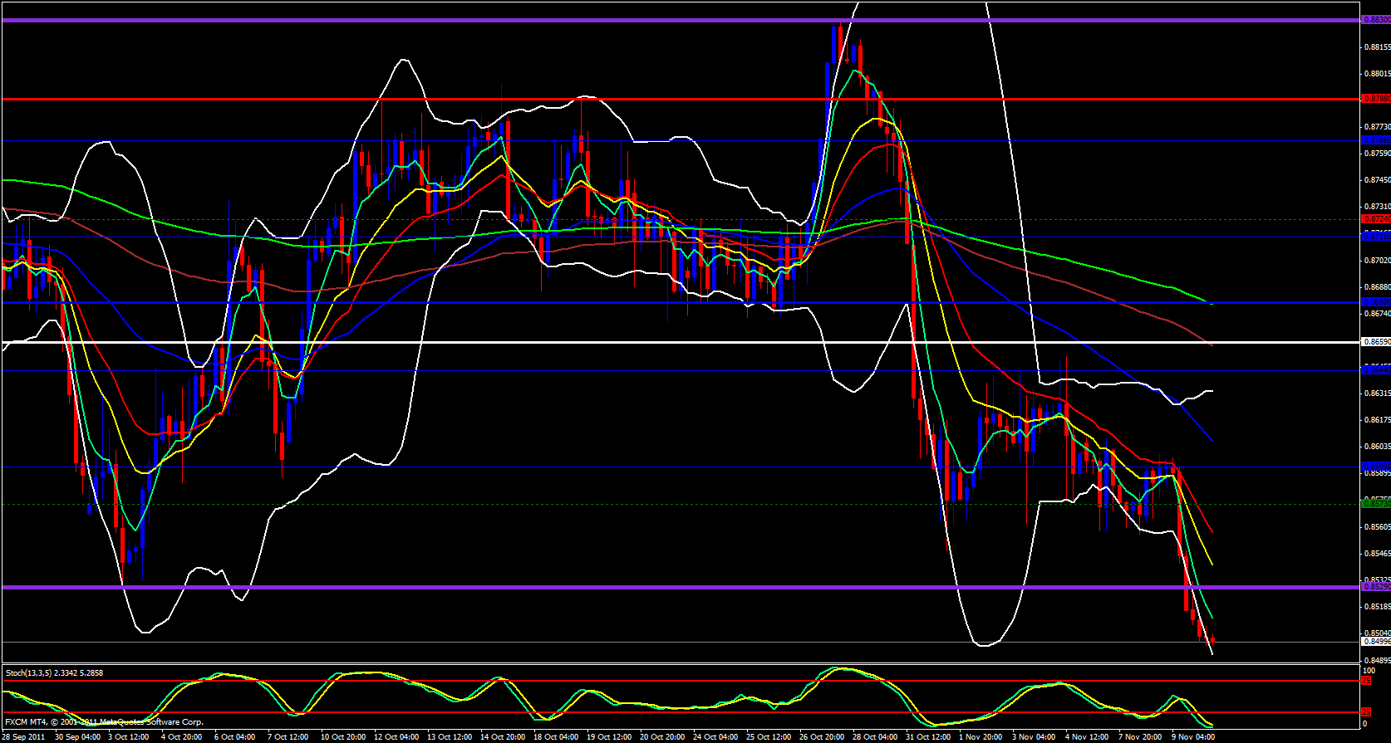Click the 12 Oct 04:00 time label
Viewport: 1391px width, 743px height.
pyautogui.click(x=396, y=737)
